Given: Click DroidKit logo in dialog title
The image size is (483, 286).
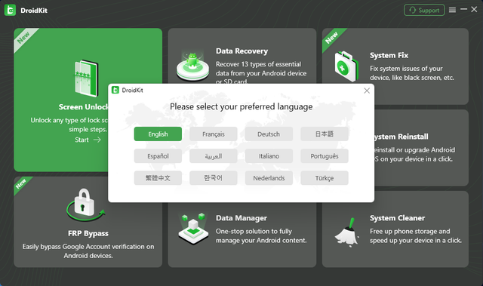Looking at the screenshot, I should 115,90.
